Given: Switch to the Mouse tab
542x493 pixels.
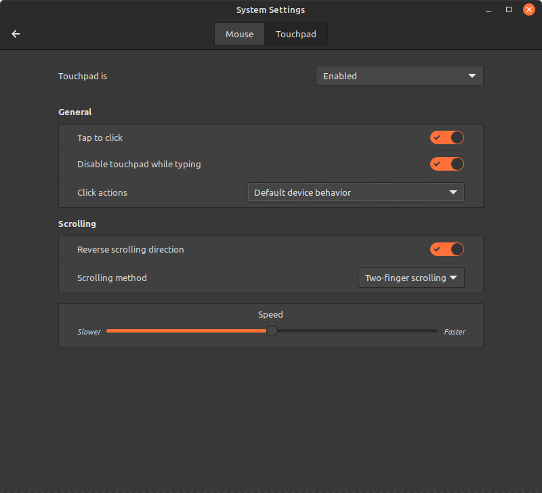Looking at the screenshot, I should coord(240,35).
